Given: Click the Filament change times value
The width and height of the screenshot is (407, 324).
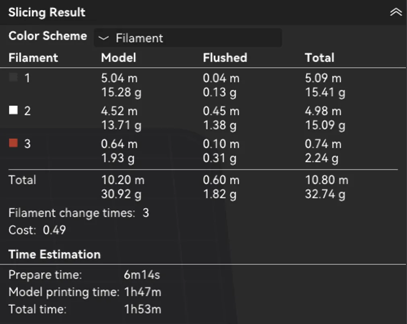Looking at the screenshot, I should point(146,213).
